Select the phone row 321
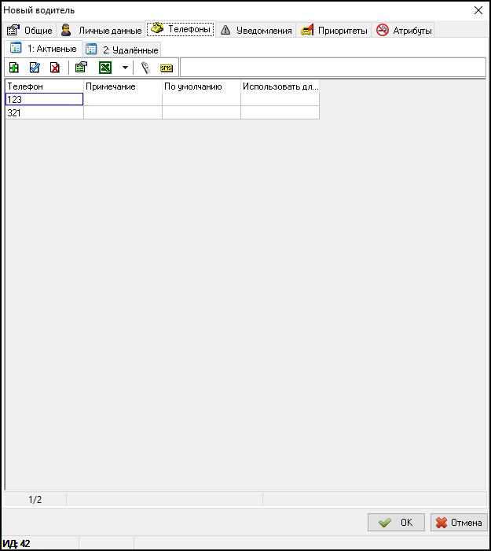Image resolution: width=491 pixels, height=551 pixels. (x=43, y=112)
